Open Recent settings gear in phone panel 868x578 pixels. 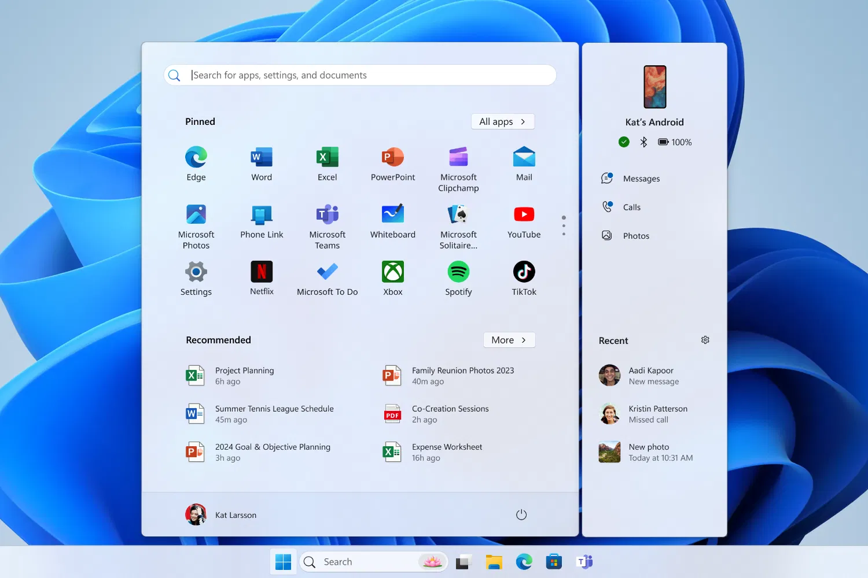[705, 340]
